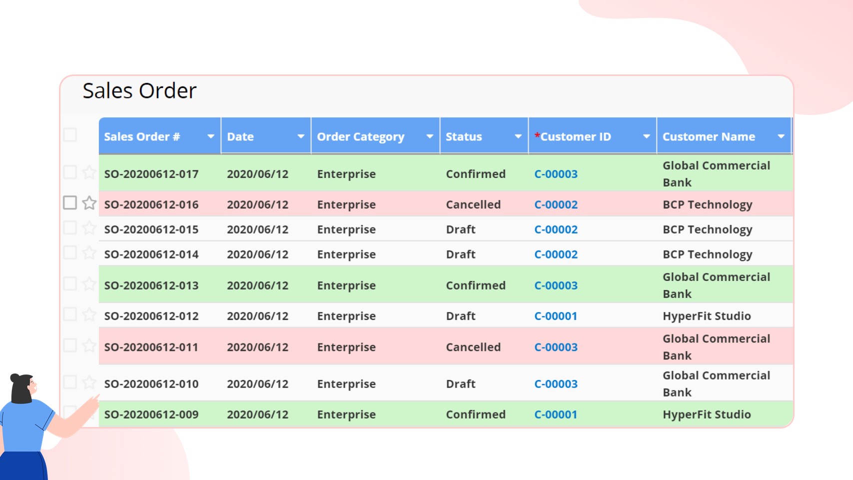Image resolution: width=853 pixels, height=480 pixels.
Task: Check the box for SO-20200612-017
Action: tap(70, 172)
